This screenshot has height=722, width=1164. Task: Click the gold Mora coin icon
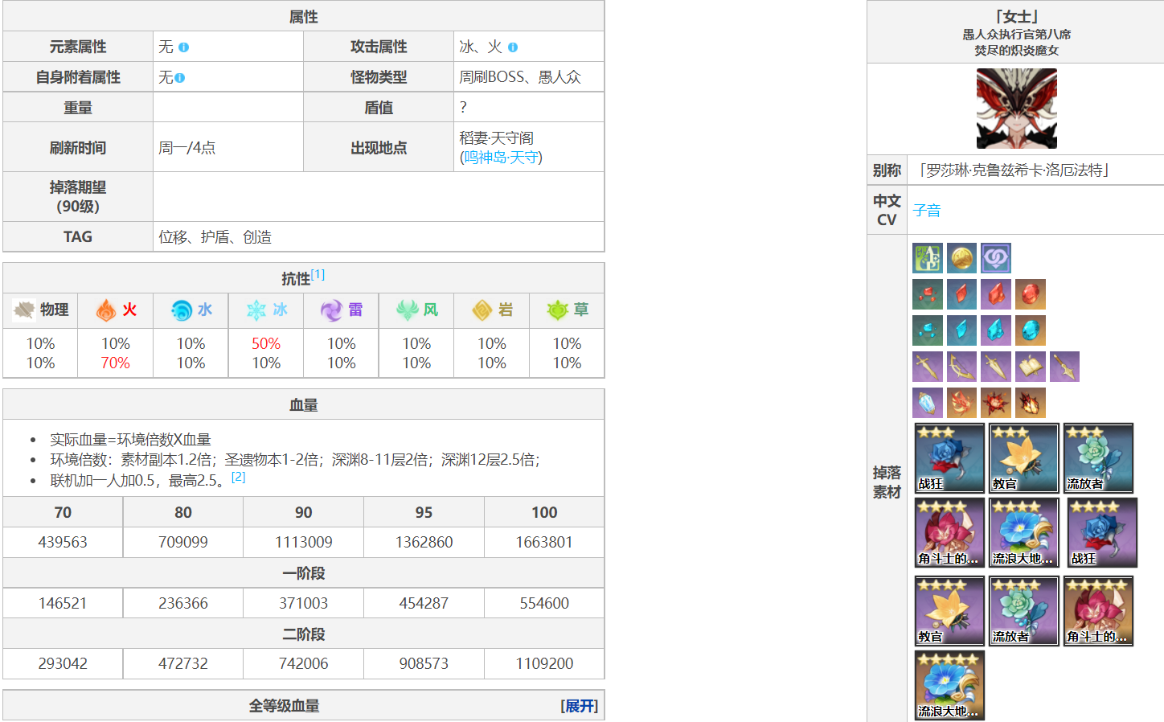(961, 258)
